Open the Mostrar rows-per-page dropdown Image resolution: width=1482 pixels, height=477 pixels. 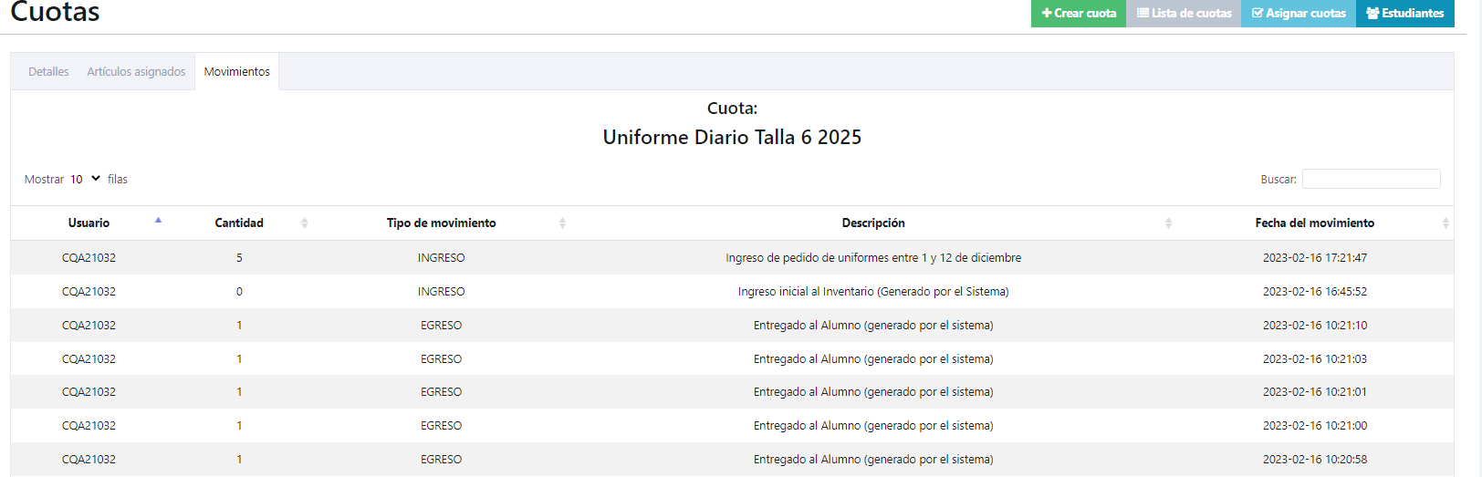point(85,179)
